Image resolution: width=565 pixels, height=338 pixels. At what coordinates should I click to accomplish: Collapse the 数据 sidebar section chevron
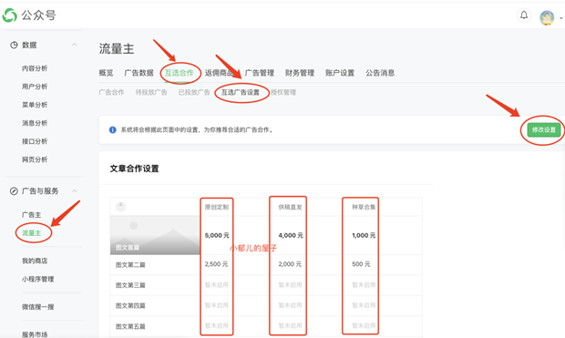click(74, 45)
